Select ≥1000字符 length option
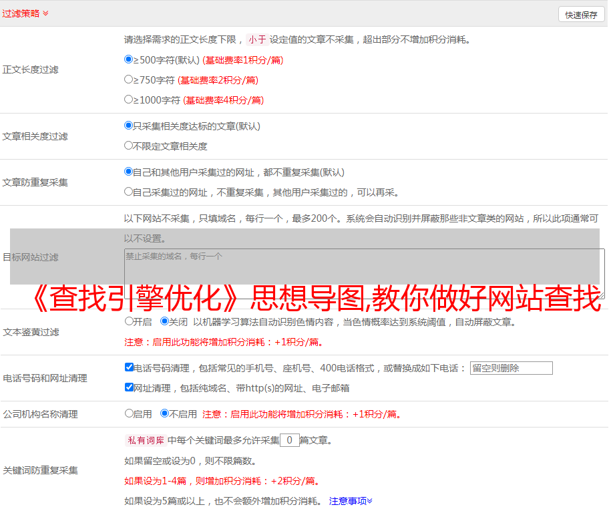Screen dimensions: 609x513 point(129,100)
